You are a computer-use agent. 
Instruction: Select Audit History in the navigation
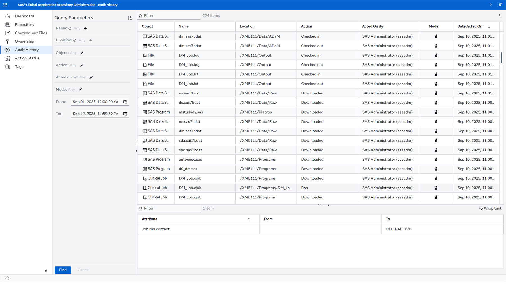(27, 50)
